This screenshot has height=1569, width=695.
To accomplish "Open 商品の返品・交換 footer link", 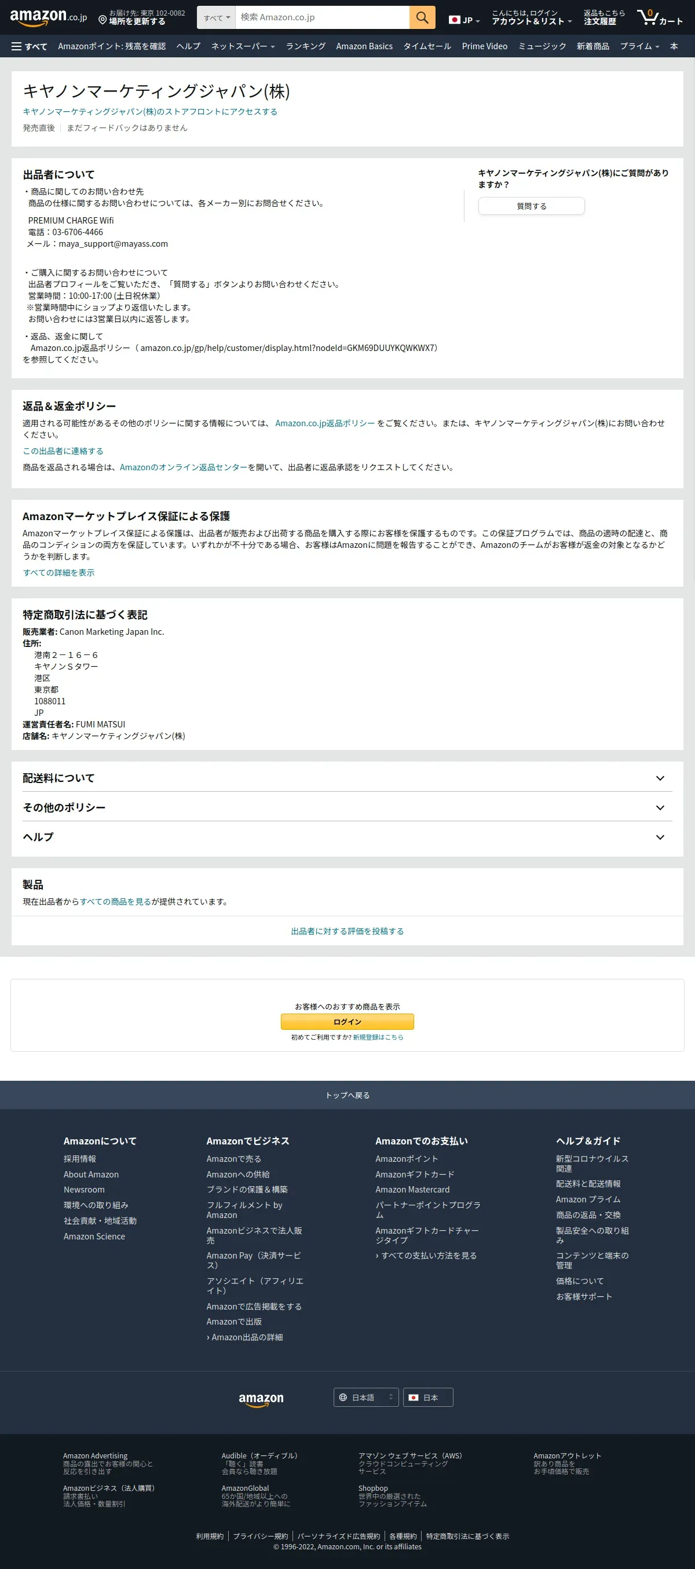I will (588, 1215).
